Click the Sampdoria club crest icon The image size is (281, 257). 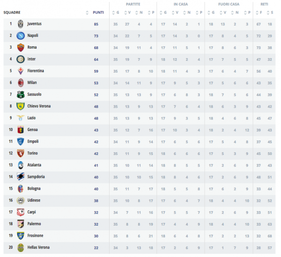[x=21, y=176]
